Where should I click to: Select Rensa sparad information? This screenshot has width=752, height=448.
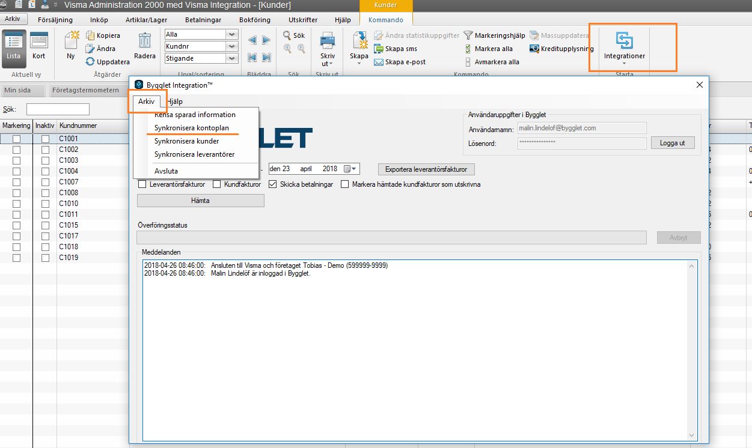click(195, 115)
